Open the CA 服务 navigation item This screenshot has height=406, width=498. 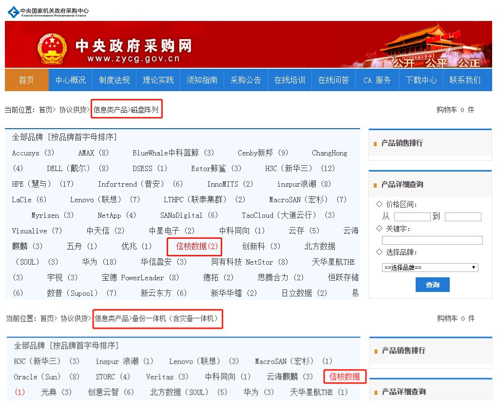coord(377,80)
